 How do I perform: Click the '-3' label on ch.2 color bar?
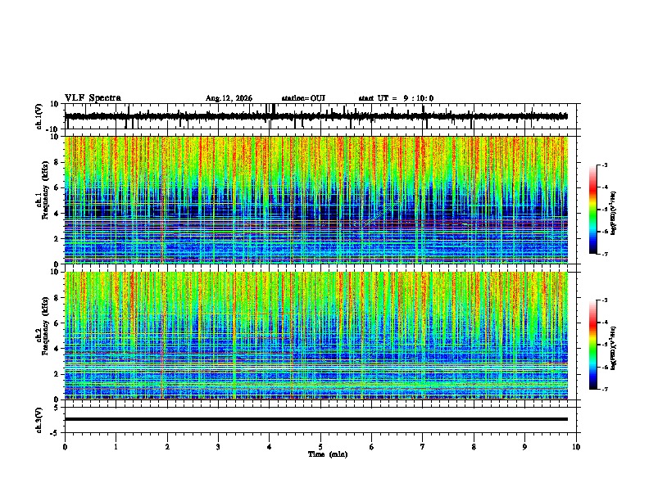tap(604, 300)
